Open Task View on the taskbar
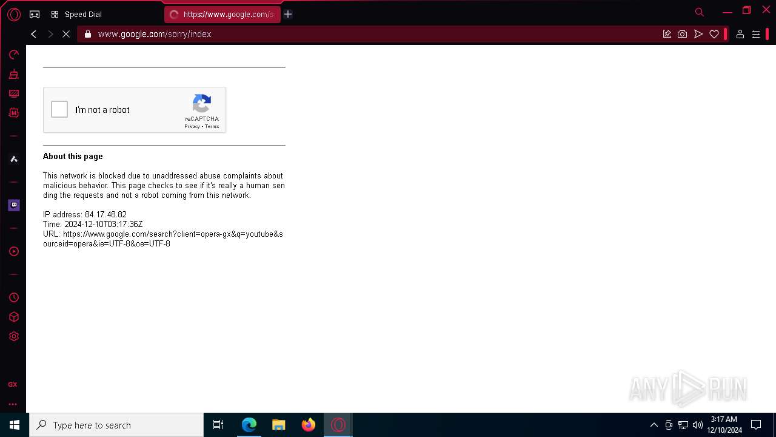The width and height of the screenshot is (776, 437). 218,425
